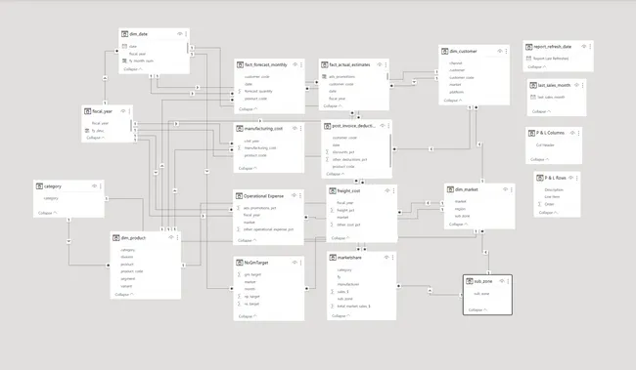Click the marketshare table icon
The width and height of the screenshot is (636, 370).
tap(333, 258)
